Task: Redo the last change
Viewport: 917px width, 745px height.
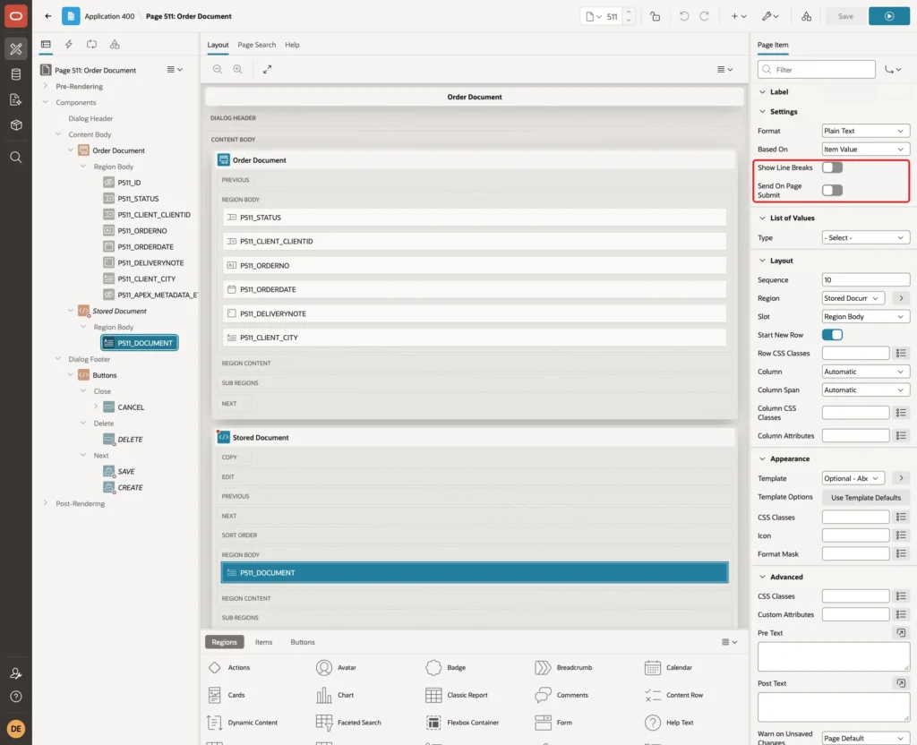Action: click(x=704, y=16)
